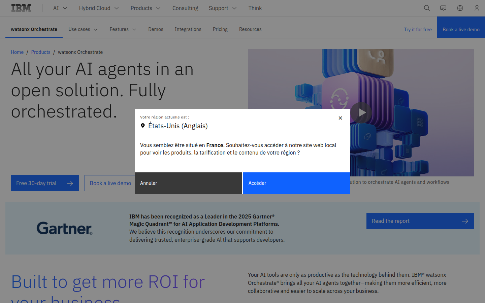This screenshot has width=485, height=303.
Task: Open the Products dropdown in top navigation
Action: point(145,8)
